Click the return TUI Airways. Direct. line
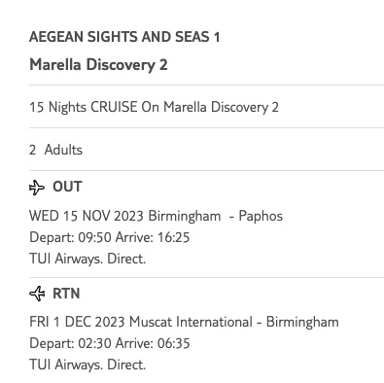 tap(87, 365)
